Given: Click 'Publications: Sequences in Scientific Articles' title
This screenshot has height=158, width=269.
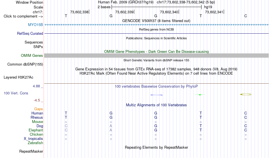Looking at the screenshot, I should 156,38.
